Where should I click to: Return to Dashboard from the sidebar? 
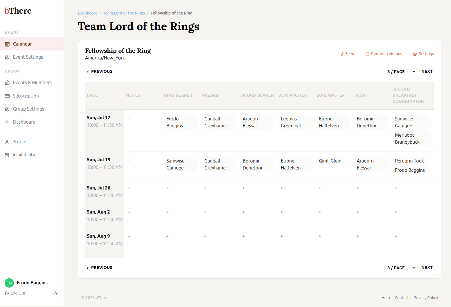point(32,122)
